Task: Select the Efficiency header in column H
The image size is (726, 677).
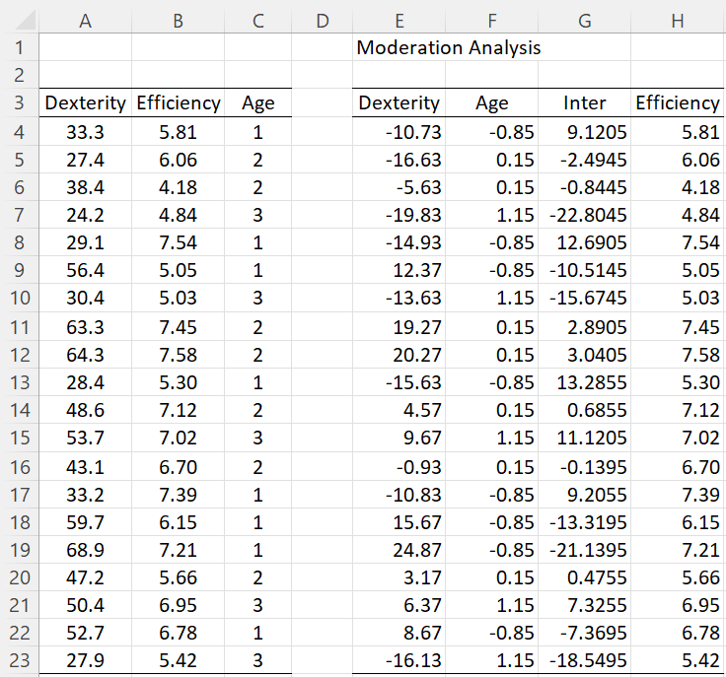Action: tap(678, 102)
